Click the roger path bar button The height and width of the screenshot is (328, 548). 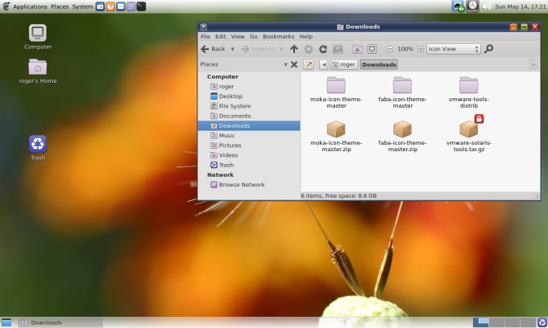(x=343, y=64)
